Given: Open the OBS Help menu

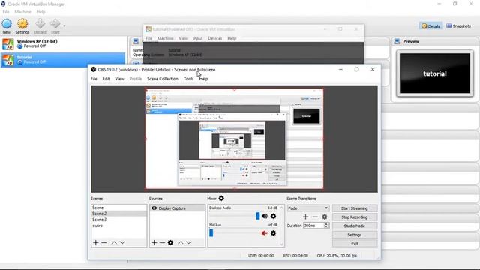Looking at the screenshot, I should point(203,79).
